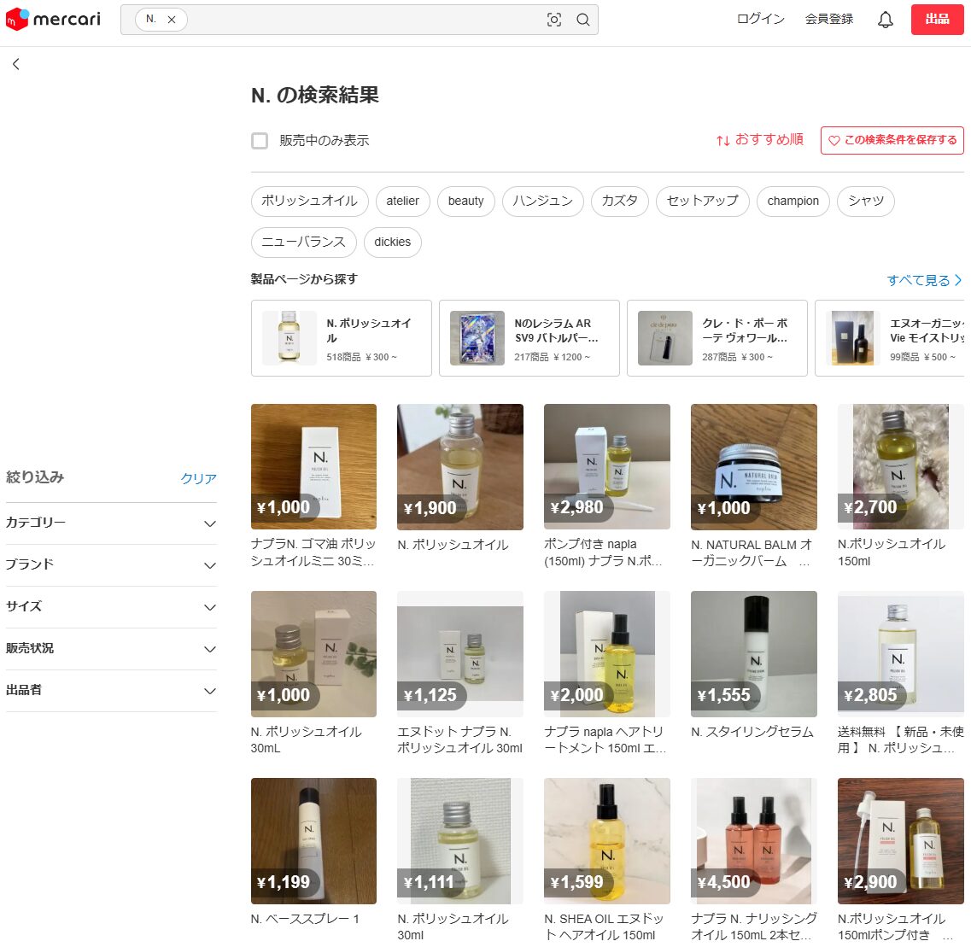Click the N. スタイリングセラム title text
The image size is (971, 947).
[x=752, y=732]
